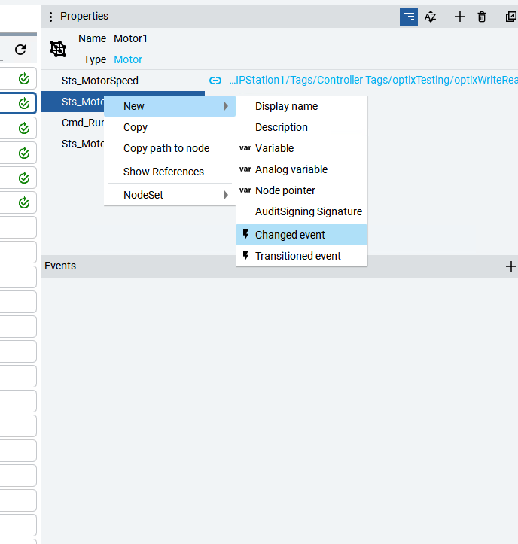Add a Transitioned event
Viewport: 518px width, 544px height.
[x=301, y=256]
